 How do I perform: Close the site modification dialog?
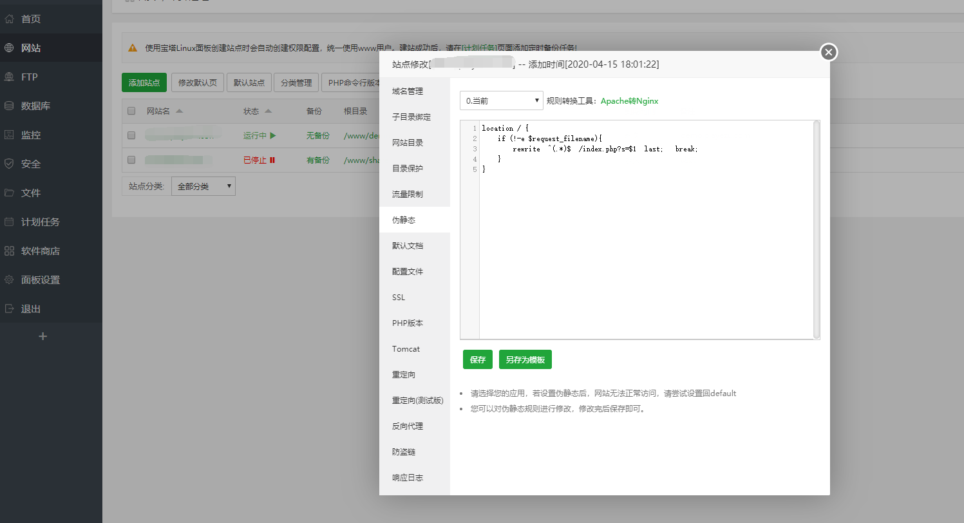click(829, 52)
